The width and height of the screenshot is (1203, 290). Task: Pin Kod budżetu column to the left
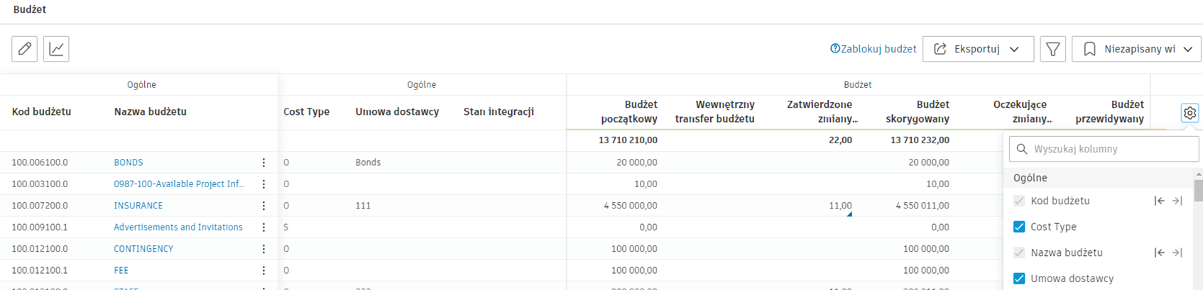(x=1159, y=201)
